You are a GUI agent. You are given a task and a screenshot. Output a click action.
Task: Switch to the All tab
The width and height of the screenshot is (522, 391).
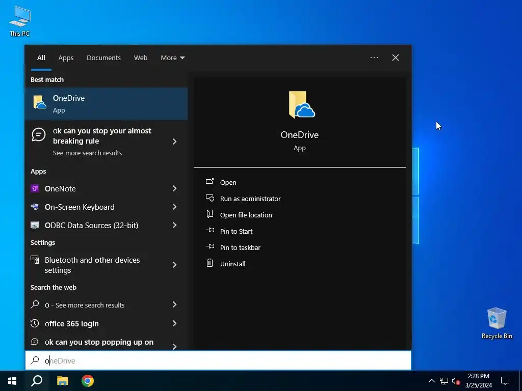click(x=41, y=58)
